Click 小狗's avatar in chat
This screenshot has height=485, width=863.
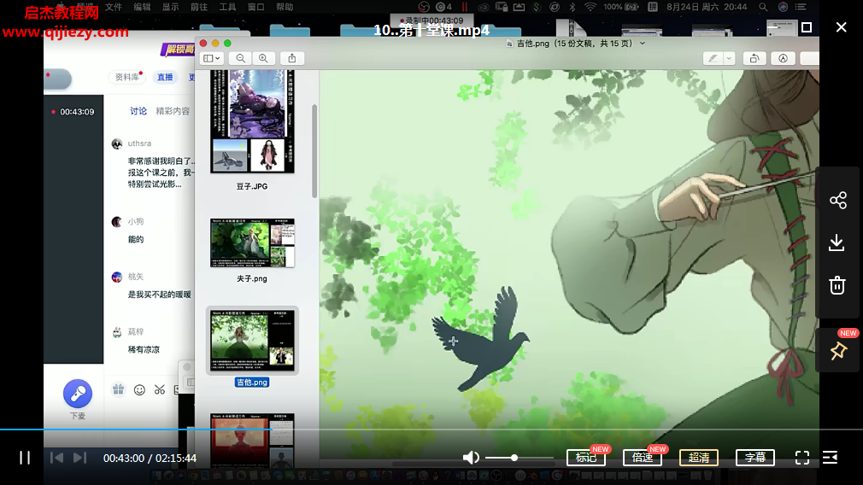(117, 222)
